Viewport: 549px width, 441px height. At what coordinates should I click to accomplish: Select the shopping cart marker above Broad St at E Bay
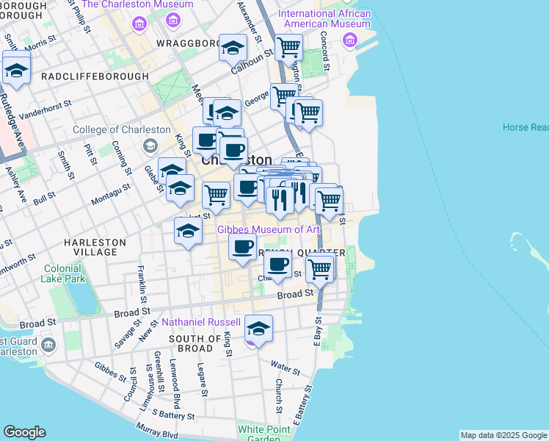pyautogui.click(x=319, y=270)
